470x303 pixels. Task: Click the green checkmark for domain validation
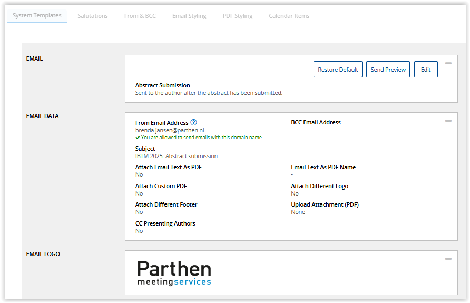pos(138,138)
